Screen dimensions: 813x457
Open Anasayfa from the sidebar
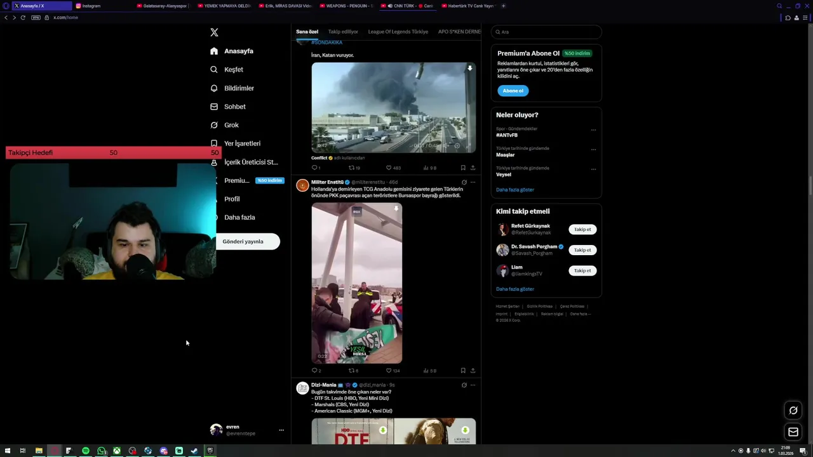click(x=232, y=51)
